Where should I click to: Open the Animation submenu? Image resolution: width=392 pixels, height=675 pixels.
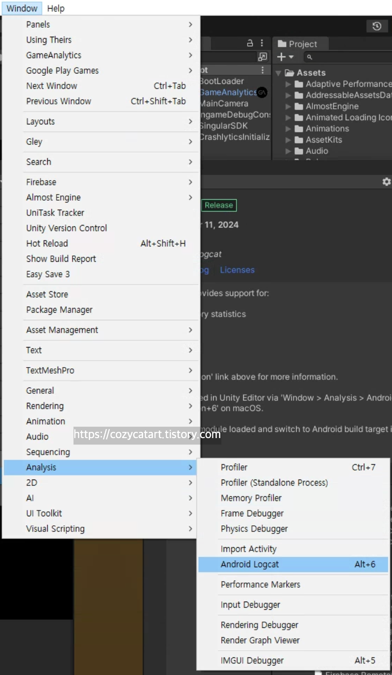click(101, 421)
